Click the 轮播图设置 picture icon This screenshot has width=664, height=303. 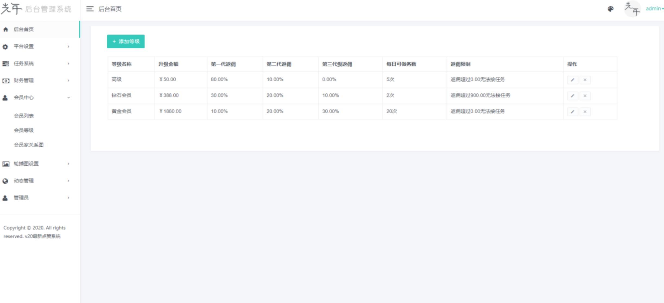point(6,164)
